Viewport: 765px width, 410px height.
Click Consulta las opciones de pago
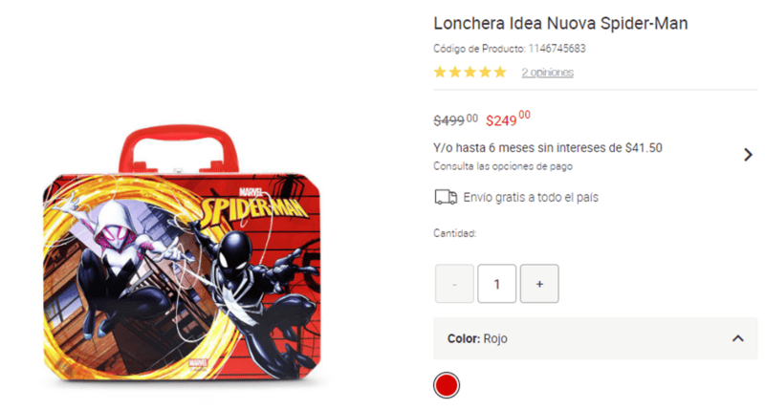click(x=503, y=166)
